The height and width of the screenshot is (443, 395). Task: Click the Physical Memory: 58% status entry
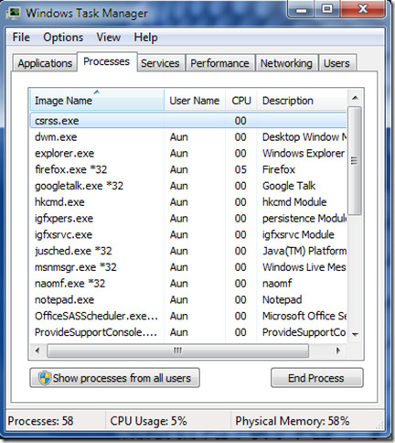pyautogui.click(x=292, y=421)
